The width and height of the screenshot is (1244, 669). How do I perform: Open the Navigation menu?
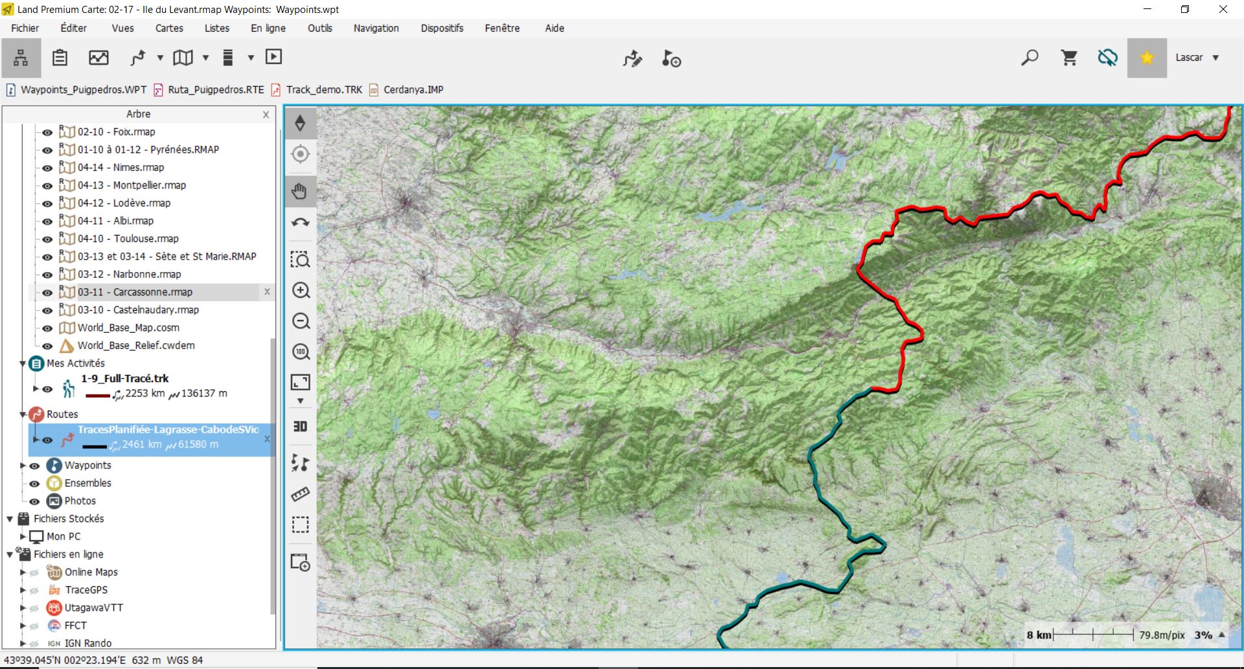(x=376, y=28)
